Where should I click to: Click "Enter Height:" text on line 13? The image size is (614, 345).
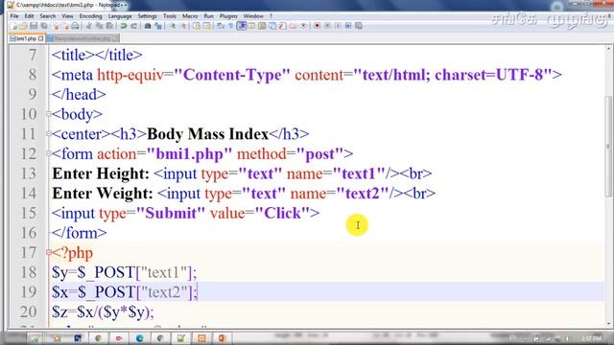(101, 173)
